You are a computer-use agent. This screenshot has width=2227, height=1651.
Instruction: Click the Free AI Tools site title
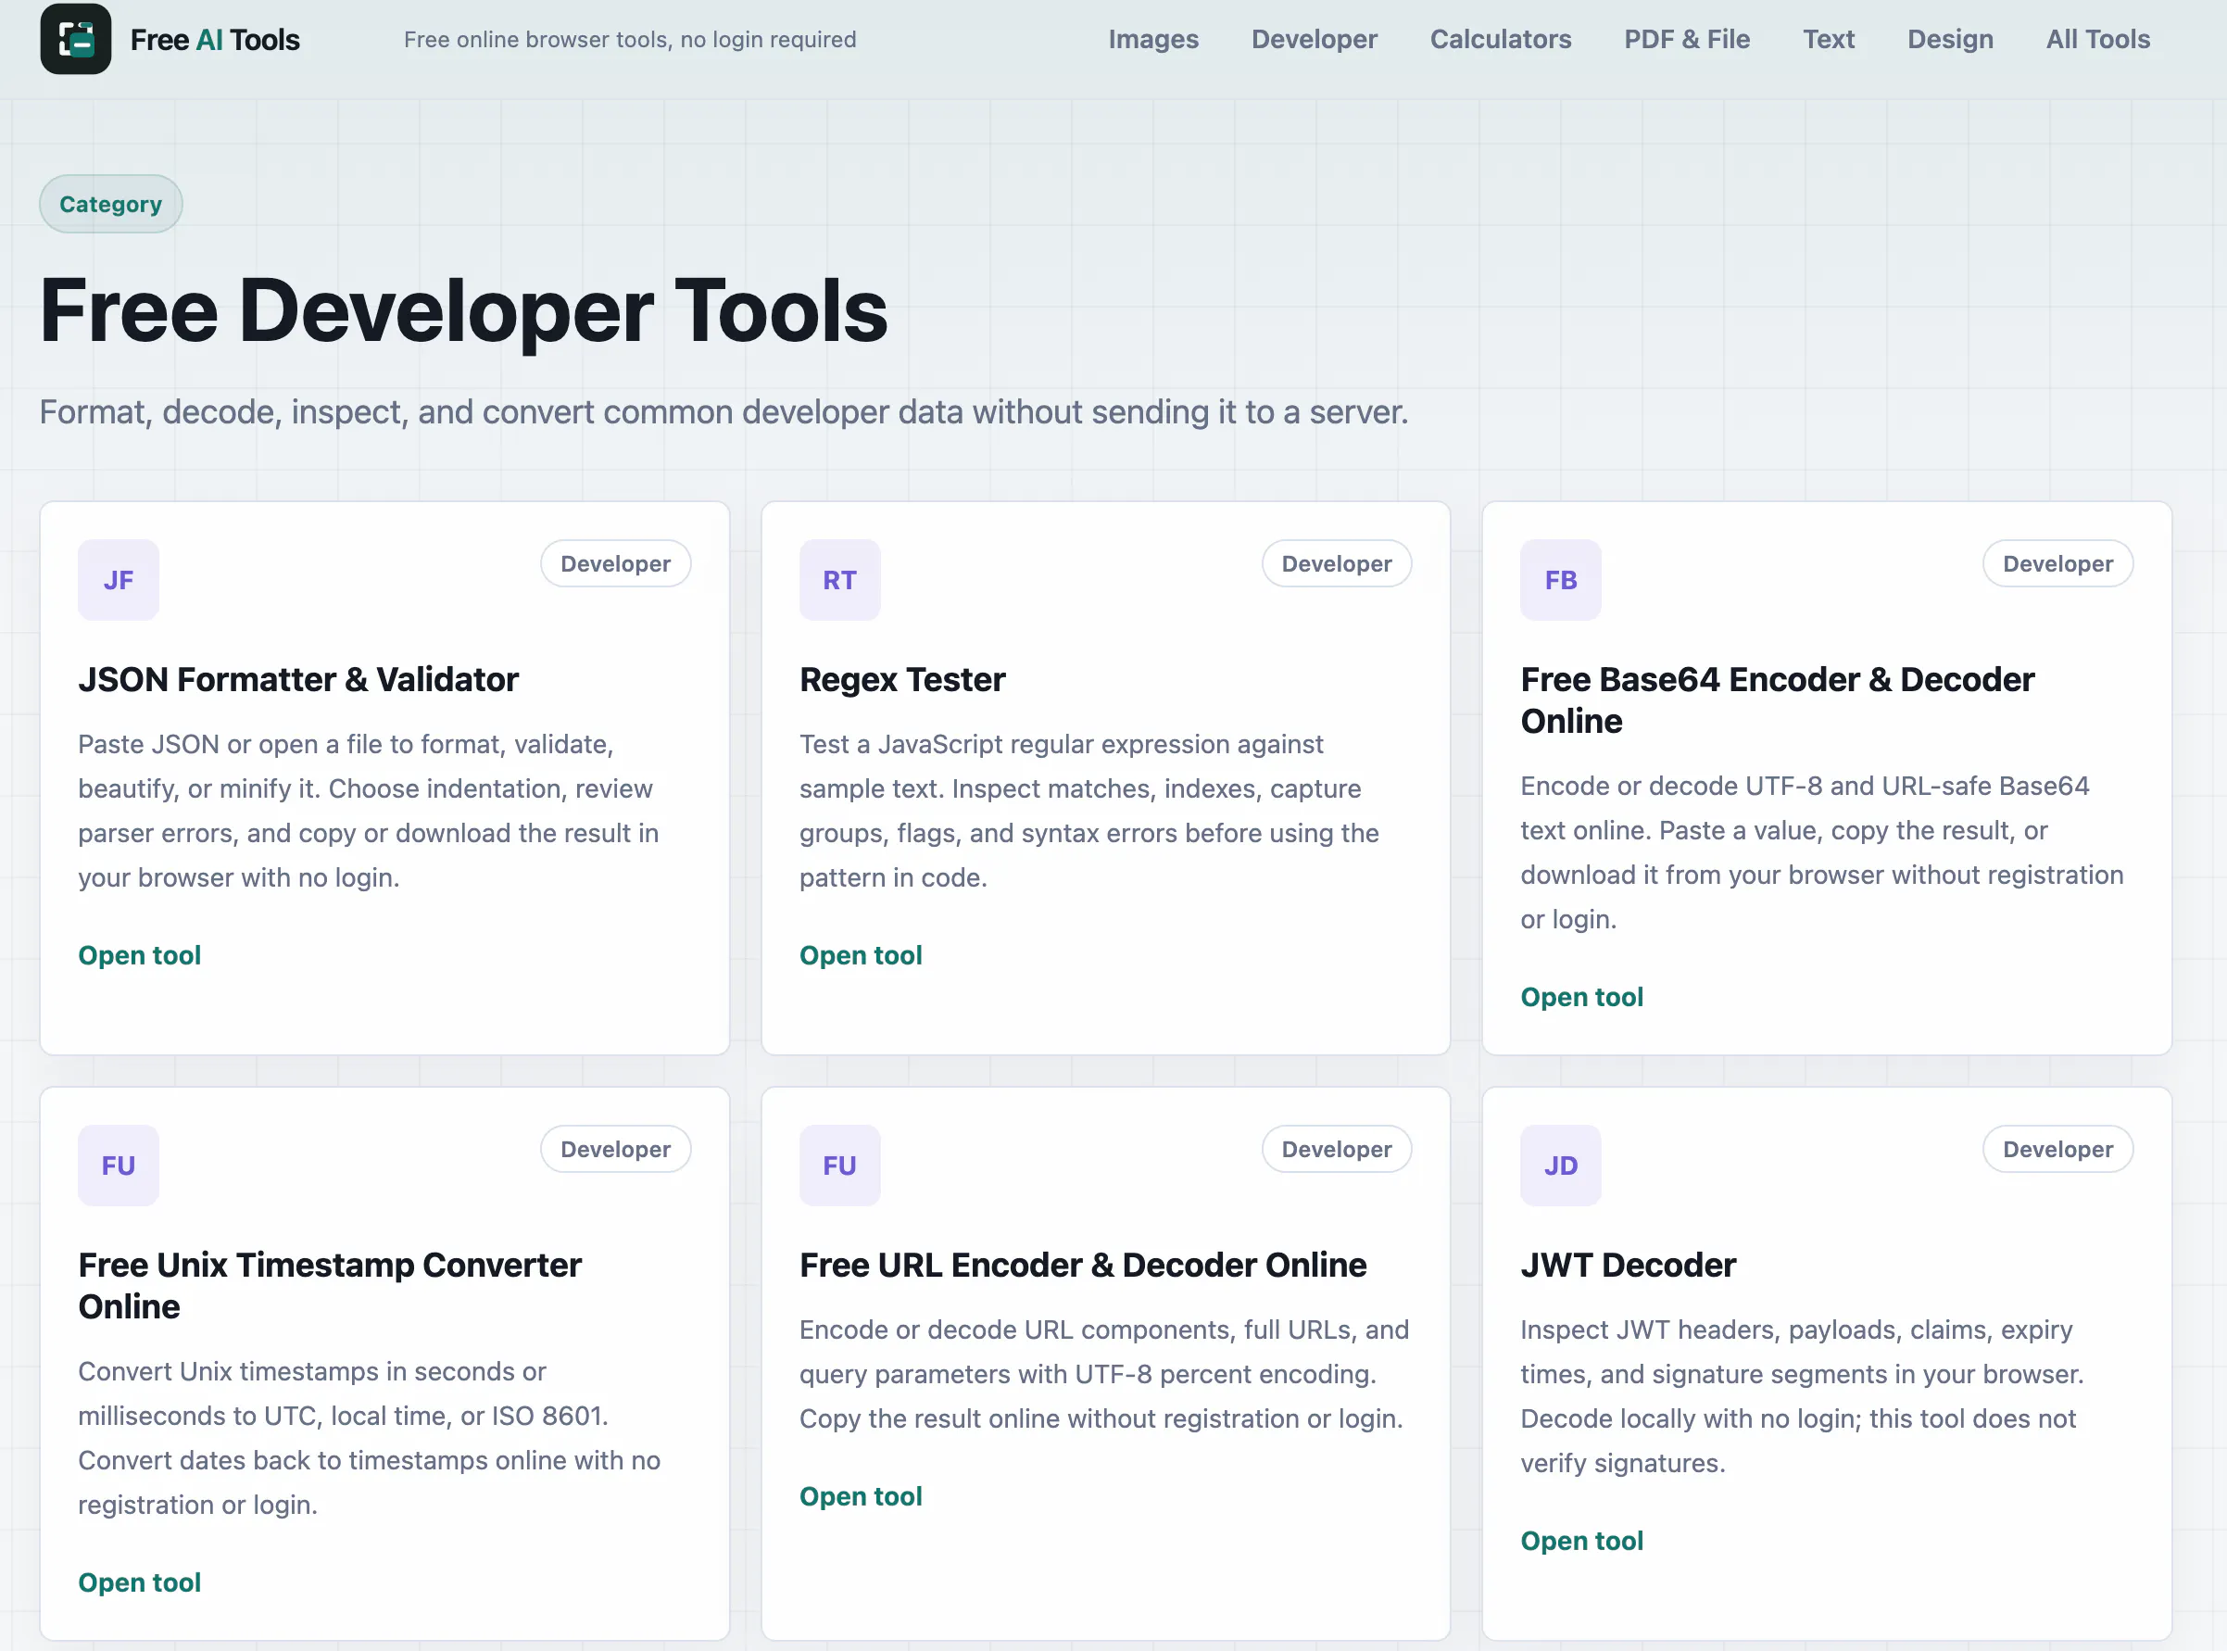(x=215, y=39)
